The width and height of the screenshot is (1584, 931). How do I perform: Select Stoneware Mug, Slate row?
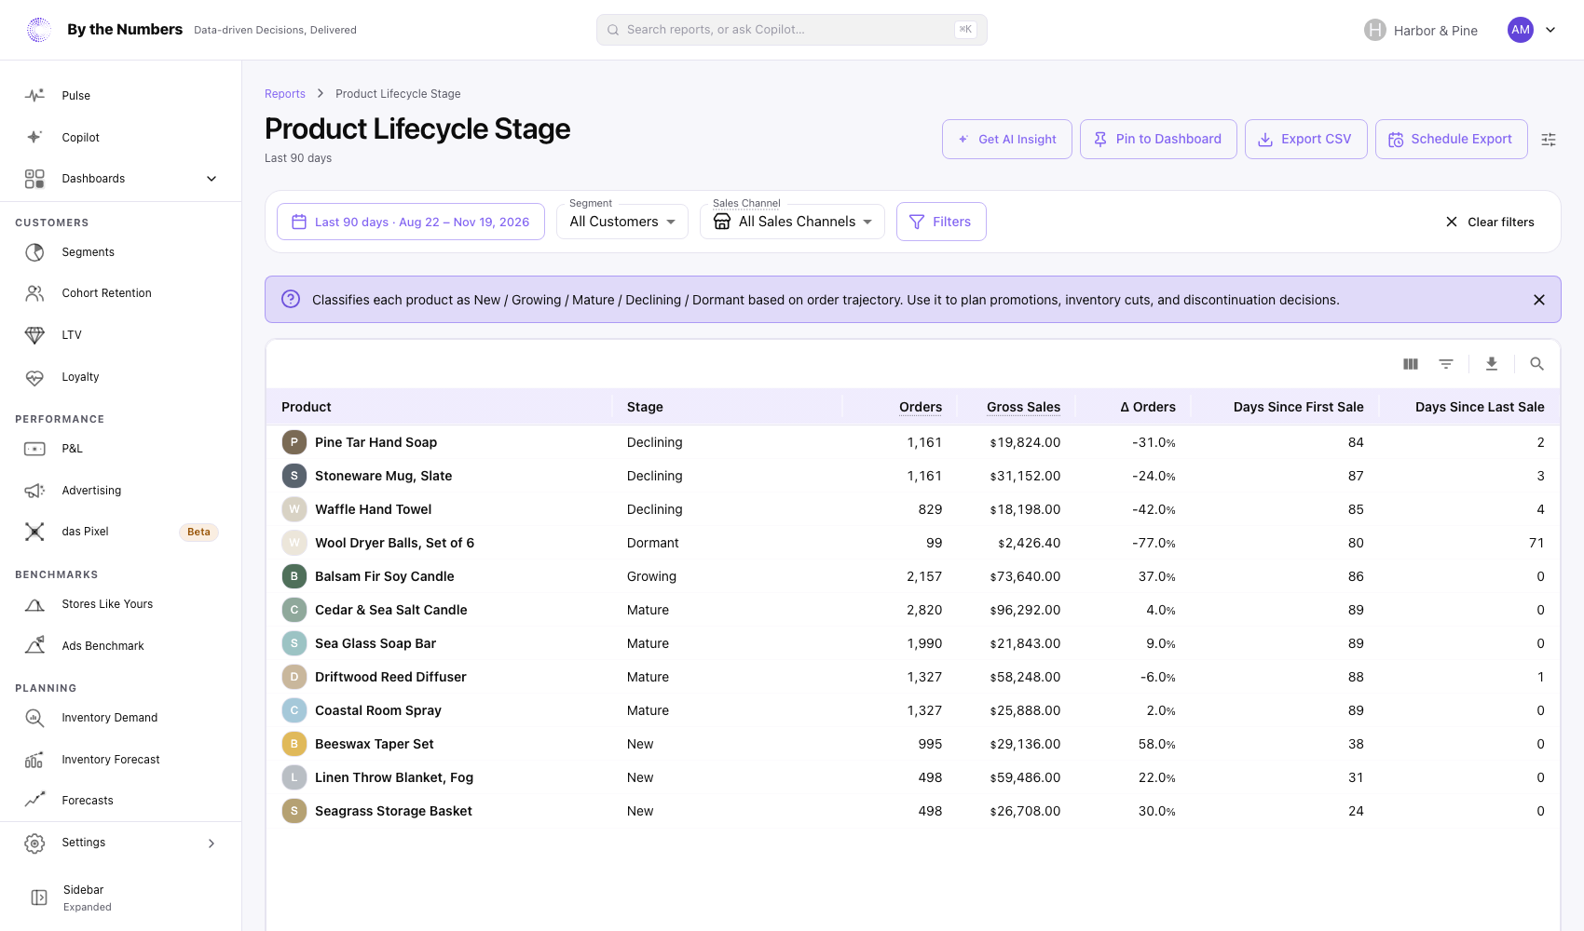(913, 476)
